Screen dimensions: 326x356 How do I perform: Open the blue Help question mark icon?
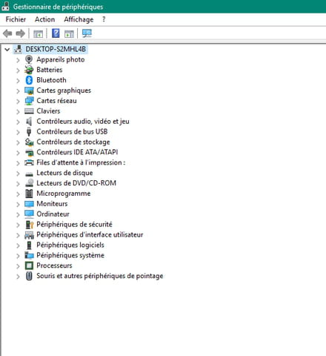coord(56,33)
